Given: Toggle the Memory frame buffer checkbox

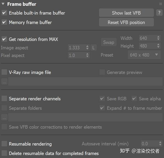Looking at the screenshot, I should coord(4,22).
